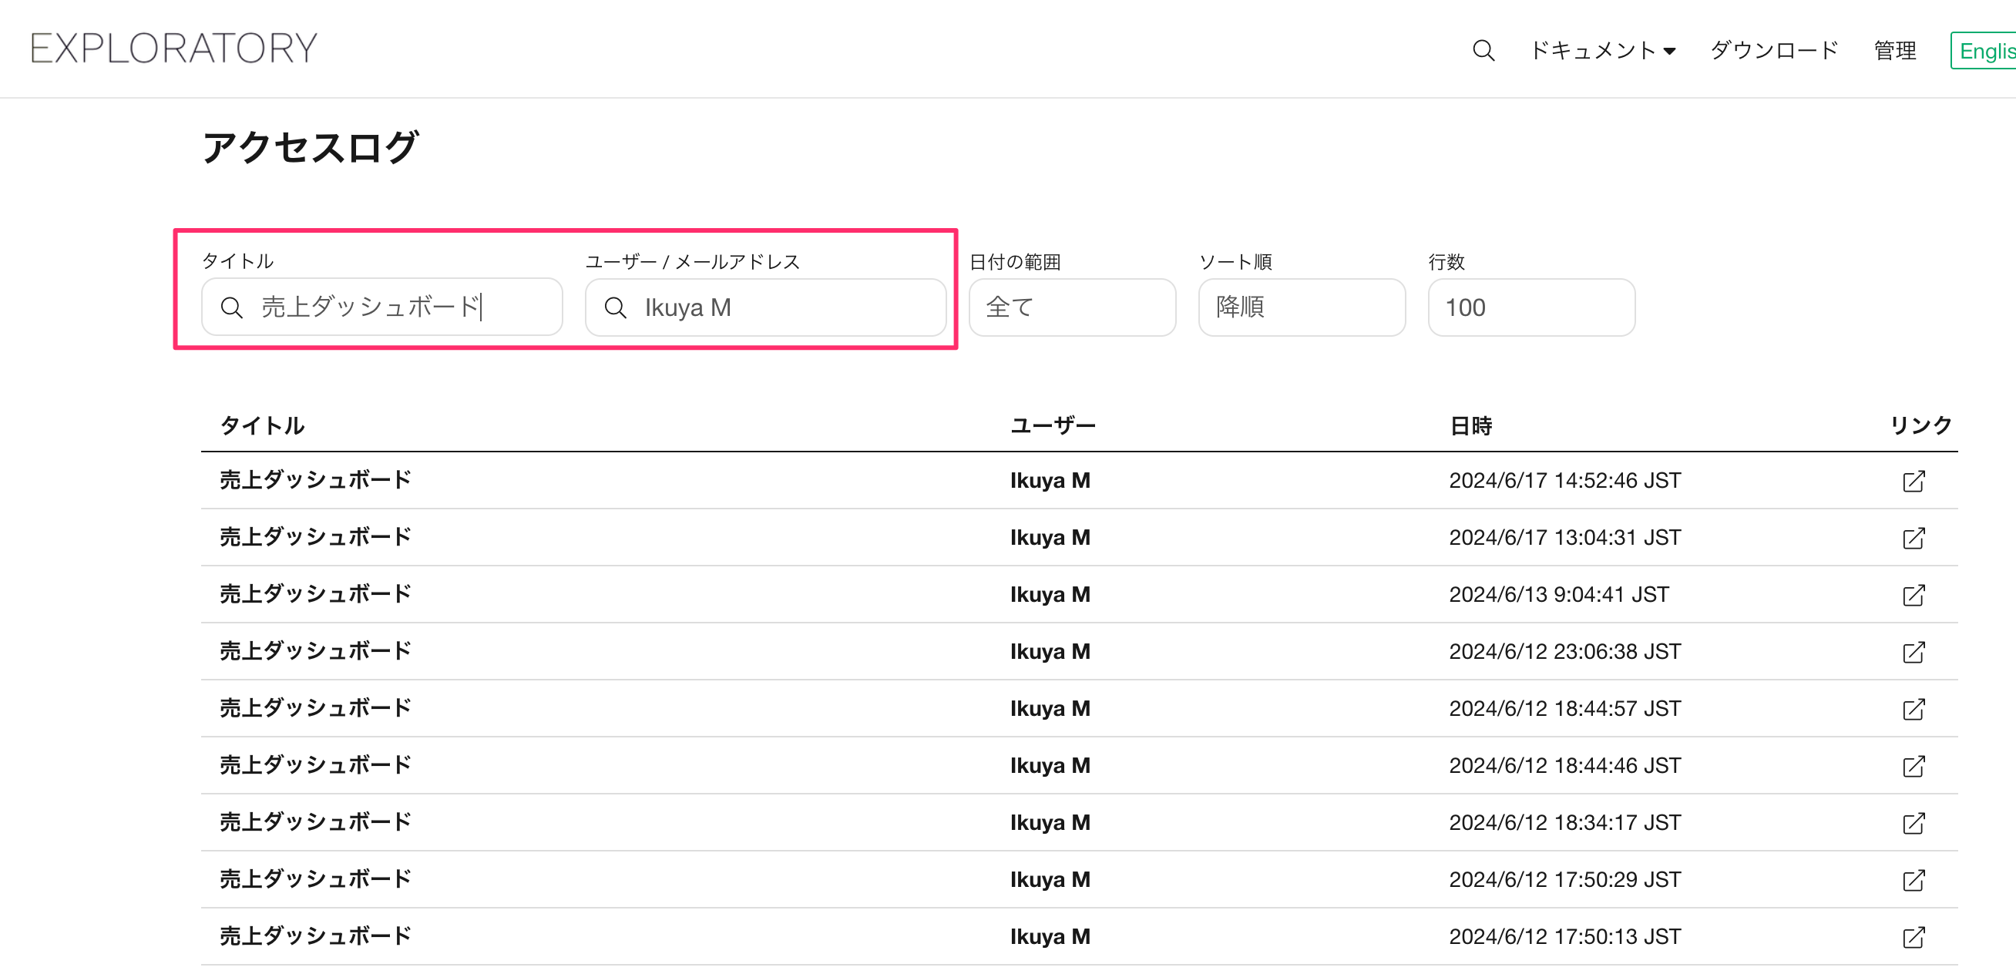Click Ikuya M in the 14:52:46 row
The width and height of the screenshot is (2016, 974).
1050,480
